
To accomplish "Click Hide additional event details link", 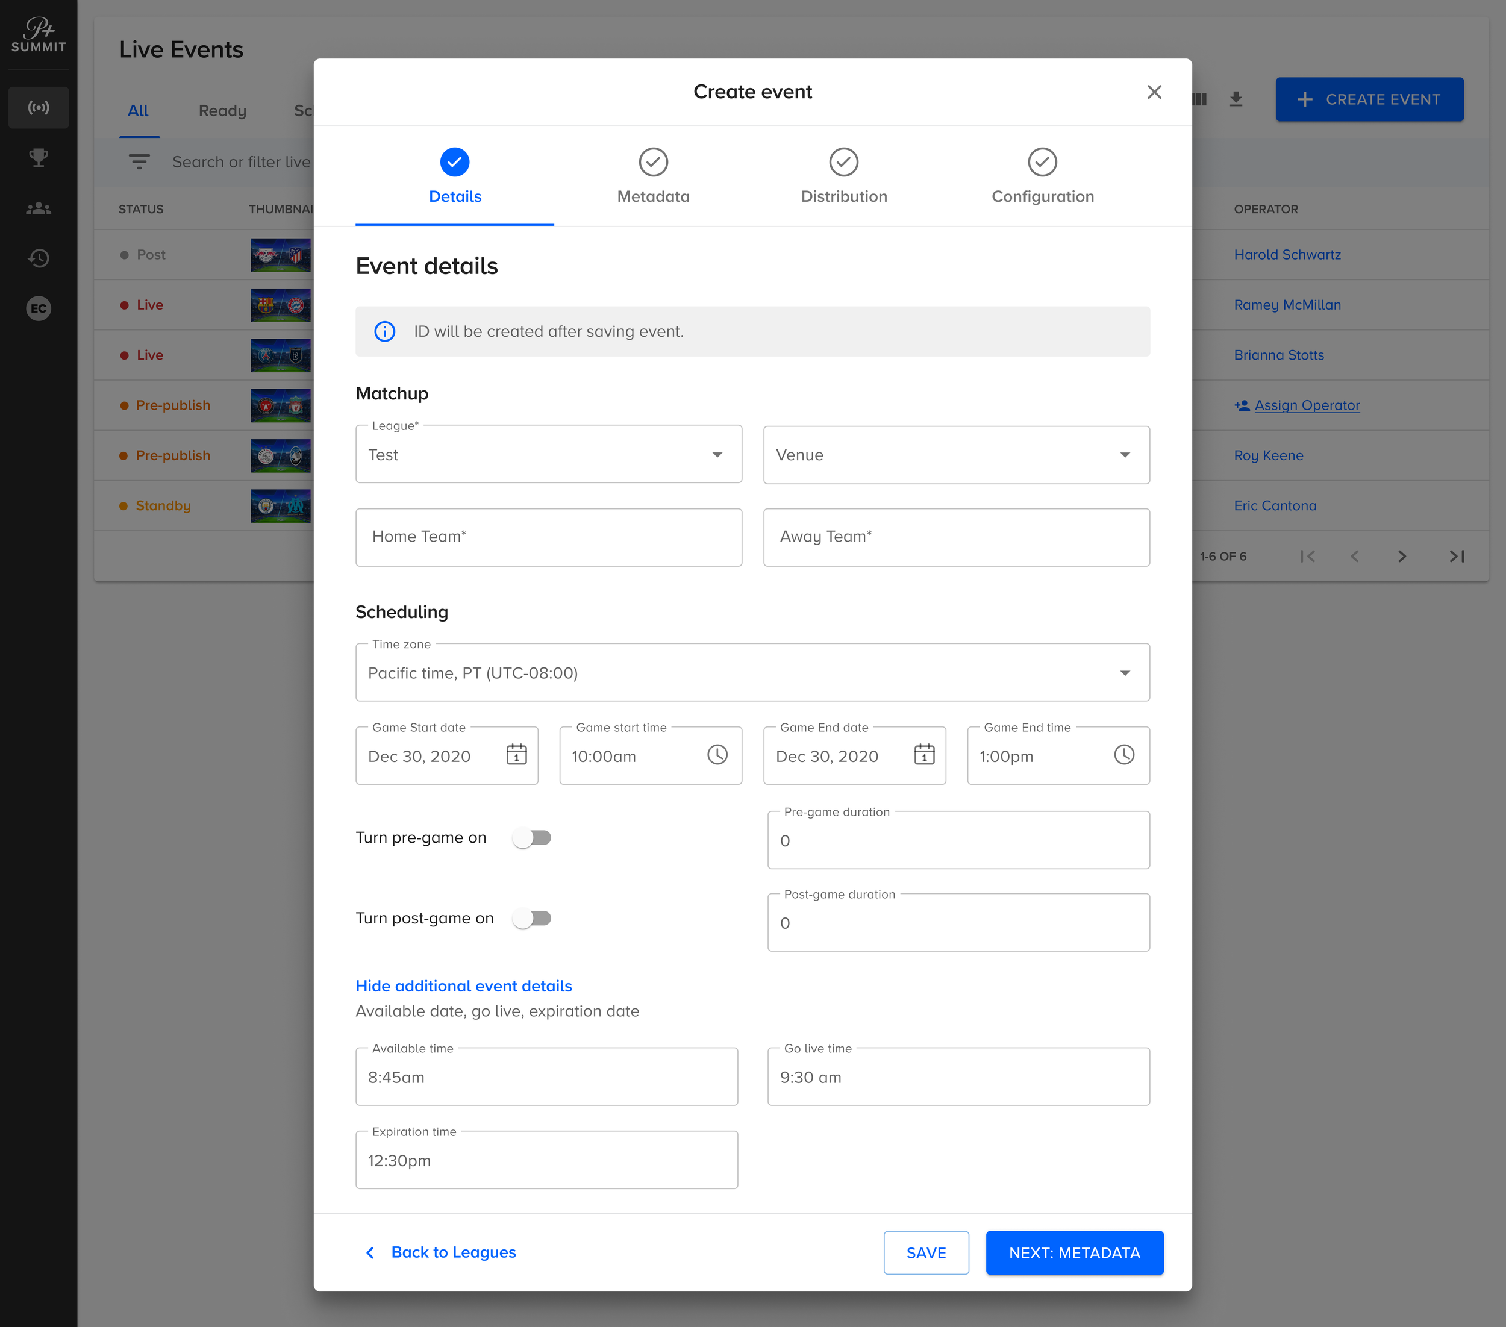I will [x=463, y=986].
